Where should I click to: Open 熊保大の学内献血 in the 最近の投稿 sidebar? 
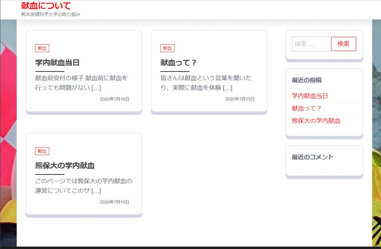(316, 121)
